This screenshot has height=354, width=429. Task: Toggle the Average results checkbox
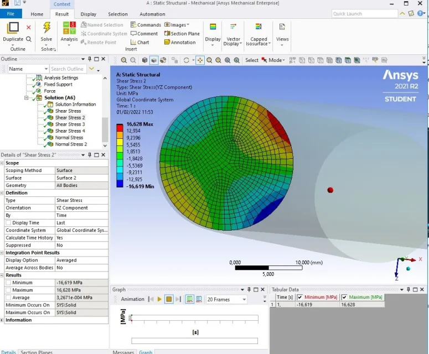(8, 298)
